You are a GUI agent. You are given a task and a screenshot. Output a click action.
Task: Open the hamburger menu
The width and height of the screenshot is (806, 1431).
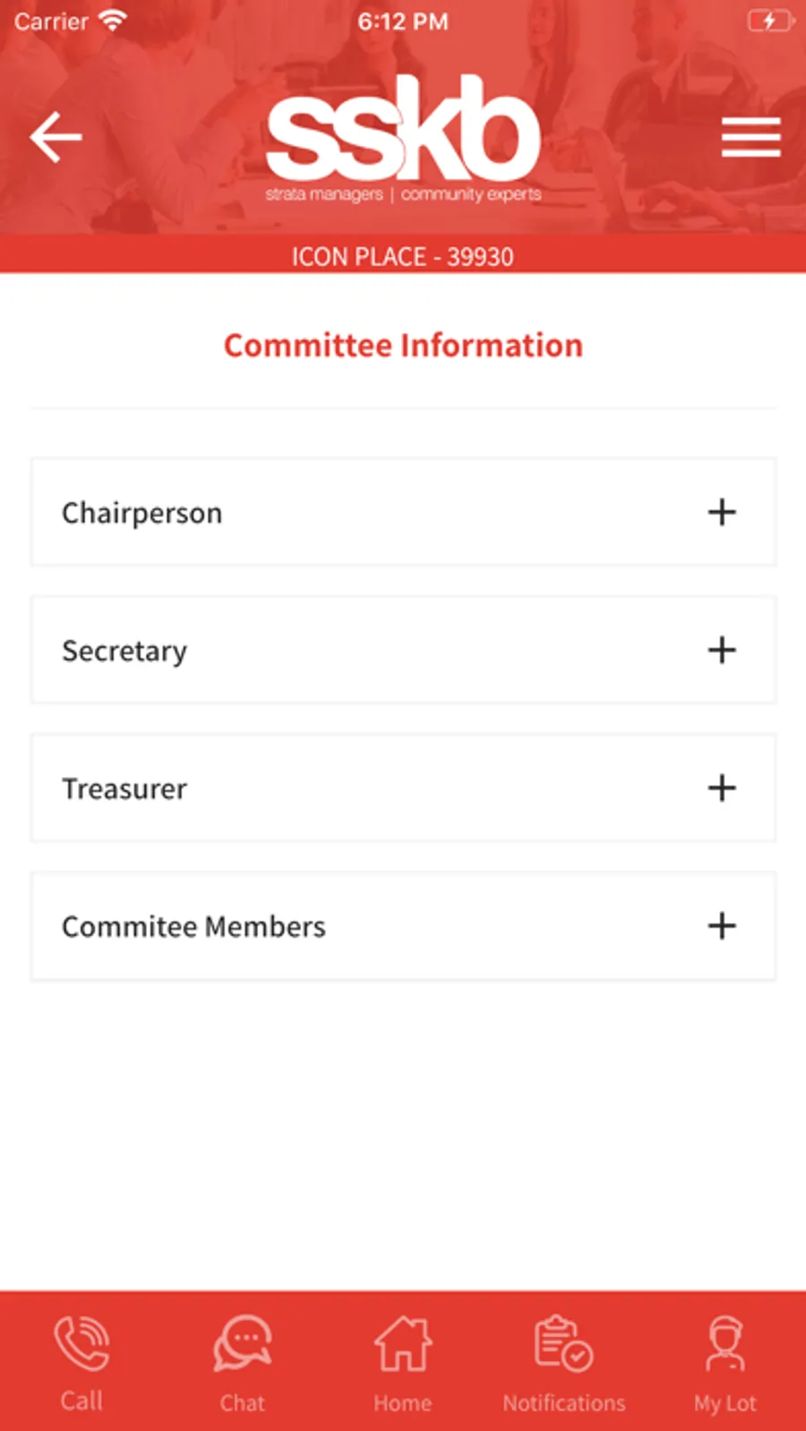[750, 137]
